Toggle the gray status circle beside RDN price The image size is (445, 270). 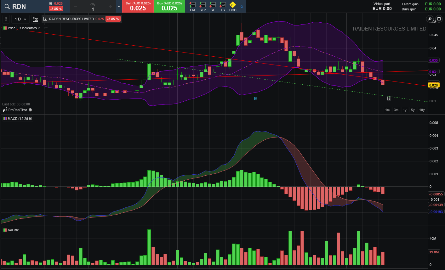pyautogui.click(x=51, y=3)
